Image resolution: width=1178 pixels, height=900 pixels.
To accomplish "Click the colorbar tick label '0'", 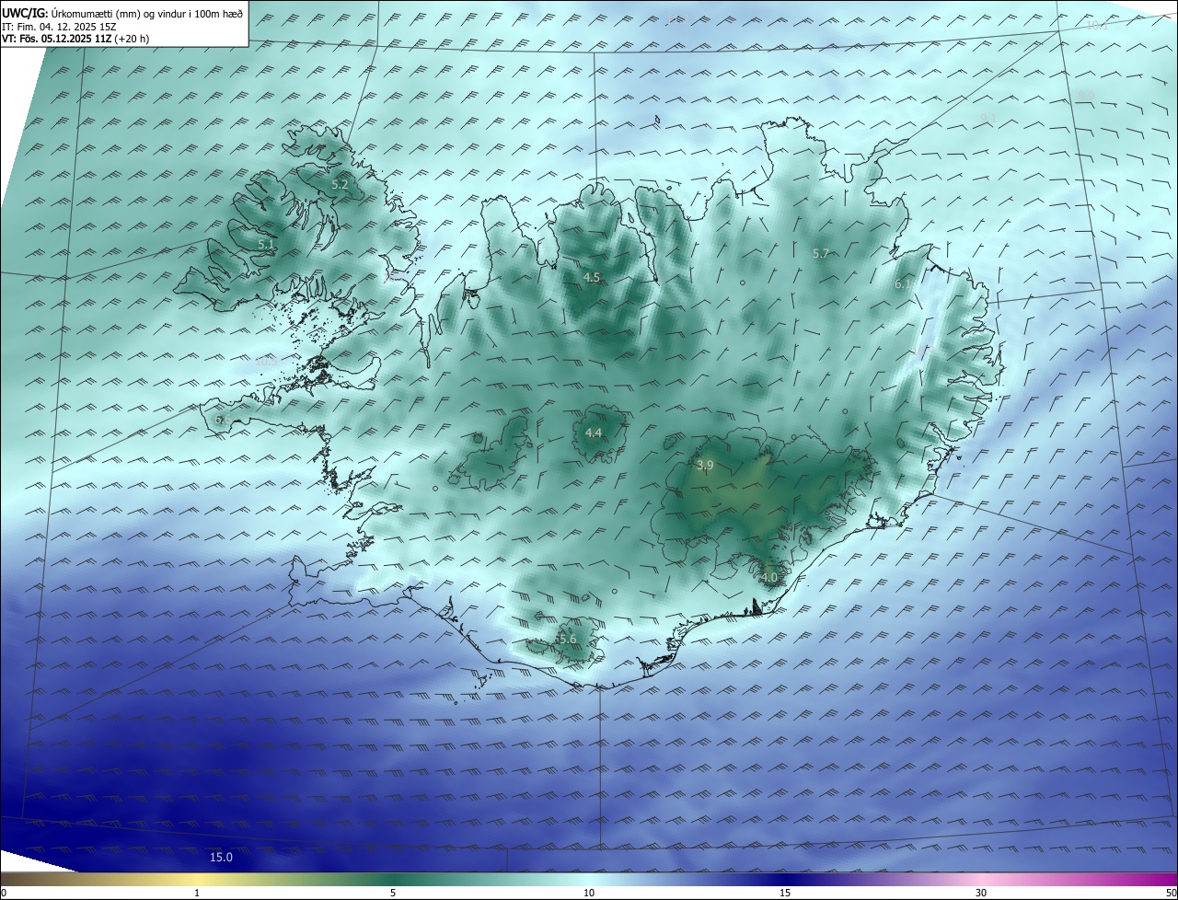I will coord(4,893).
